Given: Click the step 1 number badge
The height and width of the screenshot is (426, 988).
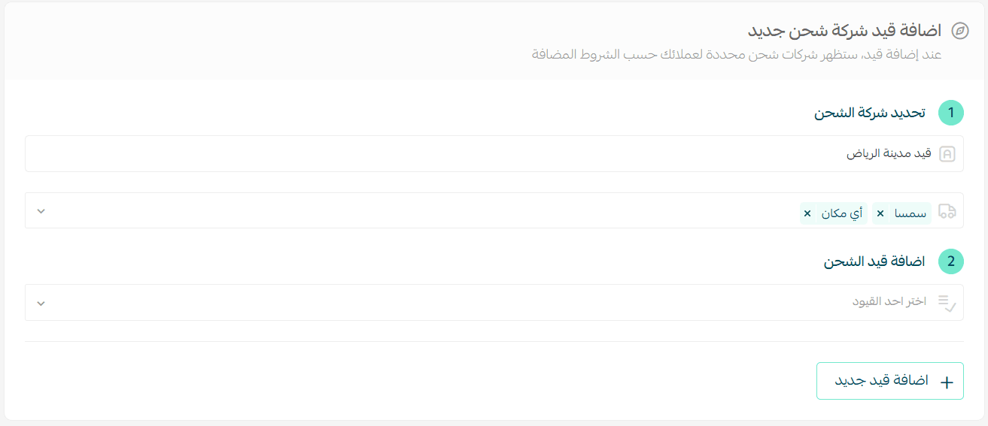Looking at the screenshot, I should point(950,113).
